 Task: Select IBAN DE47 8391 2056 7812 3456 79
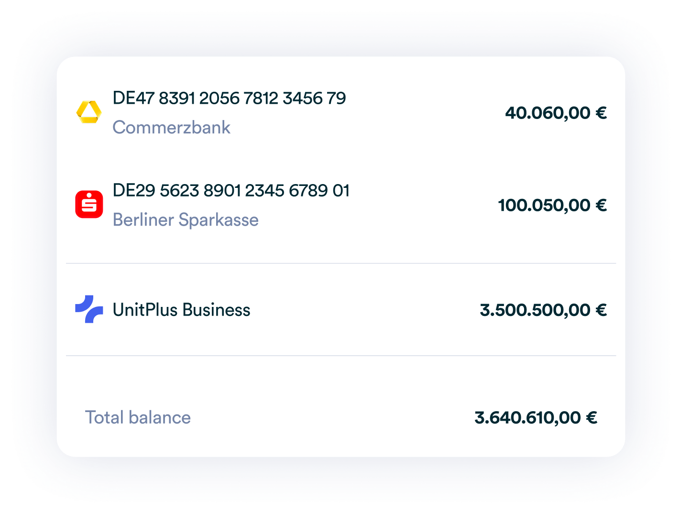[229, 98]
